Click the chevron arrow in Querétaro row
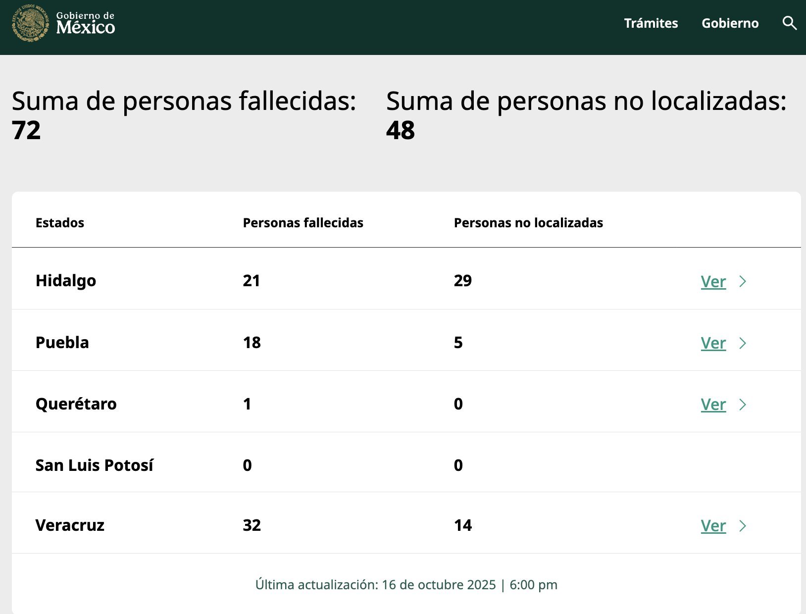This screenshot has width=806, height=614. pos(742,405)
